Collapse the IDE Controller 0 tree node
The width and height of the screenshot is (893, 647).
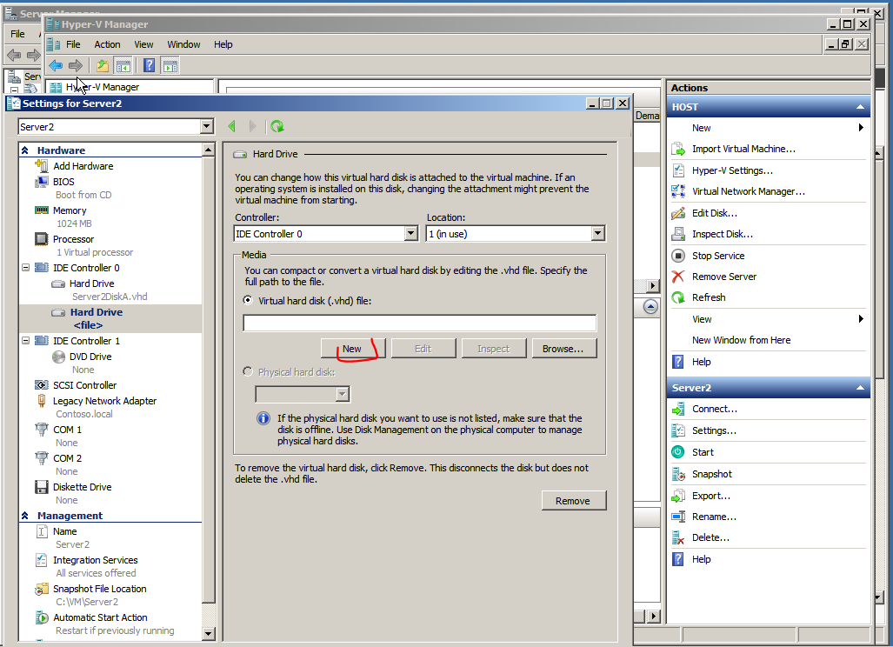pos(25,267)
